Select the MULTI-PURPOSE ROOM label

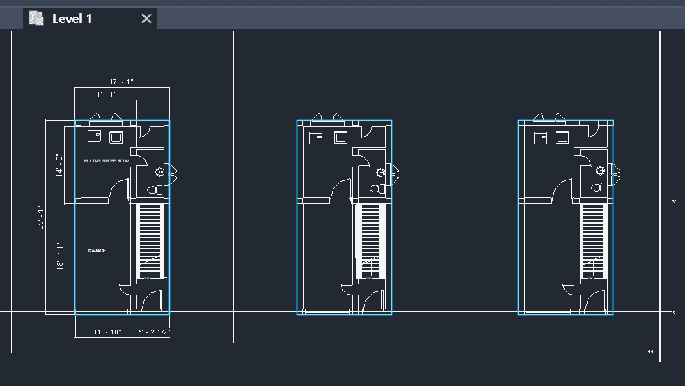107,161
